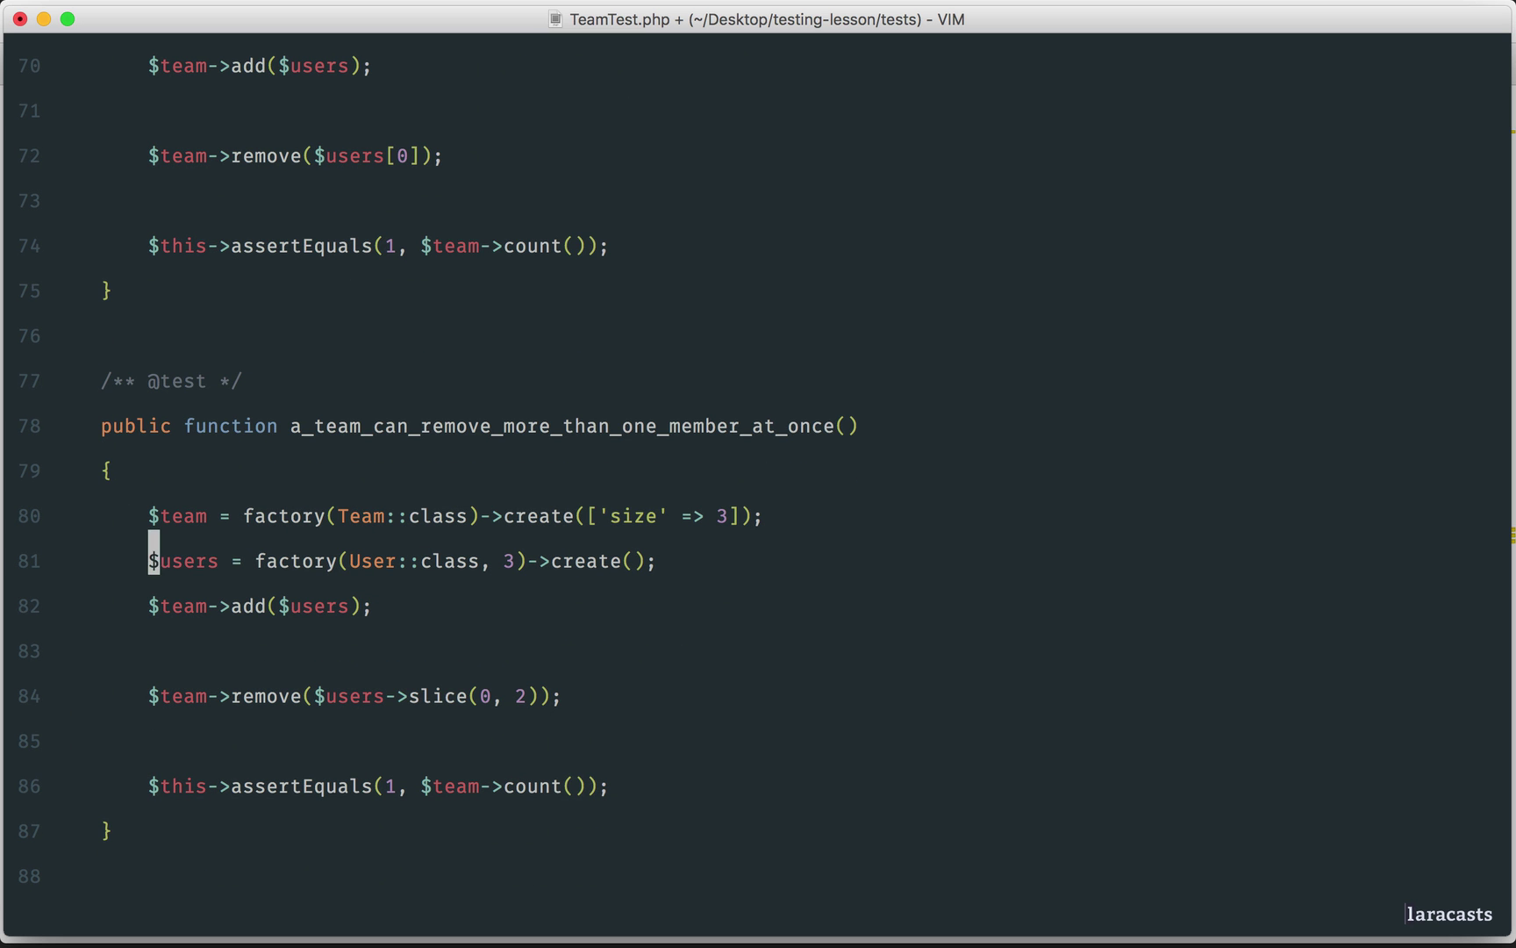This screenshot has width=1516, height=948.
Task: Click the cursor on $users line 81
Action: (x=154, y=553)
